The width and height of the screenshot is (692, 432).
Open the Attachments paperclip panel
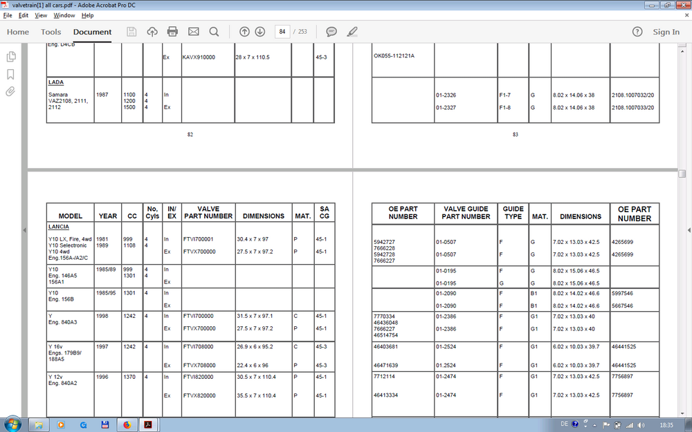point(10,91)
